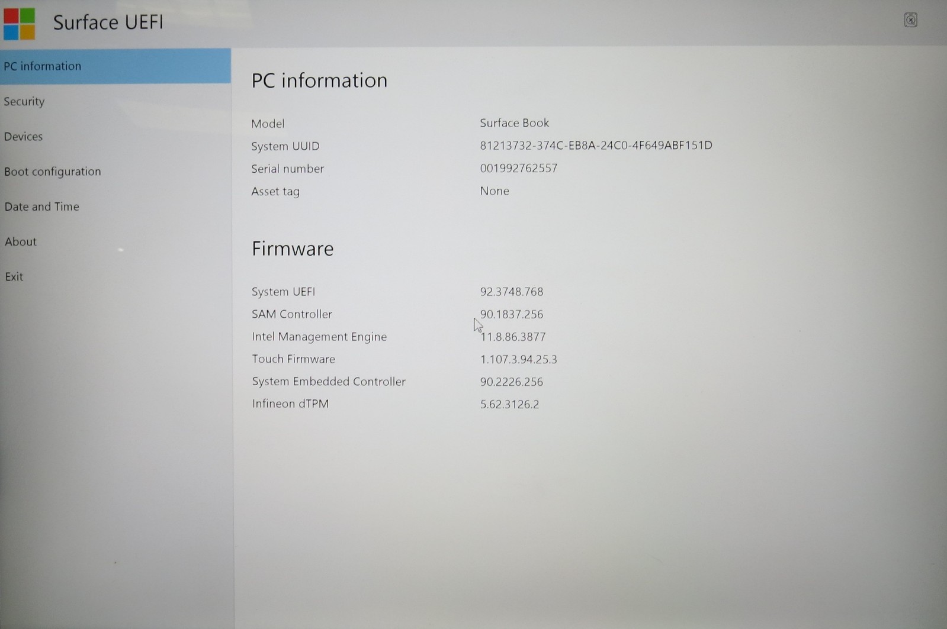This screenshot has height=629, width=947.
Task: Click the Firmware section heading
Action: pyautogui.click(x=293, y=249)
